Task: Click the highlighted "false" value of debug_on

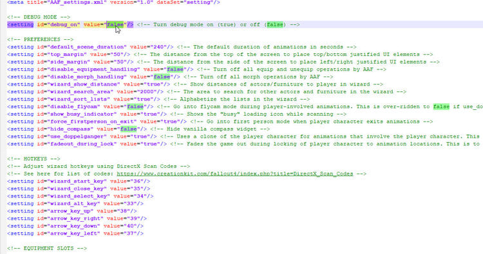Action: point(115,24)
